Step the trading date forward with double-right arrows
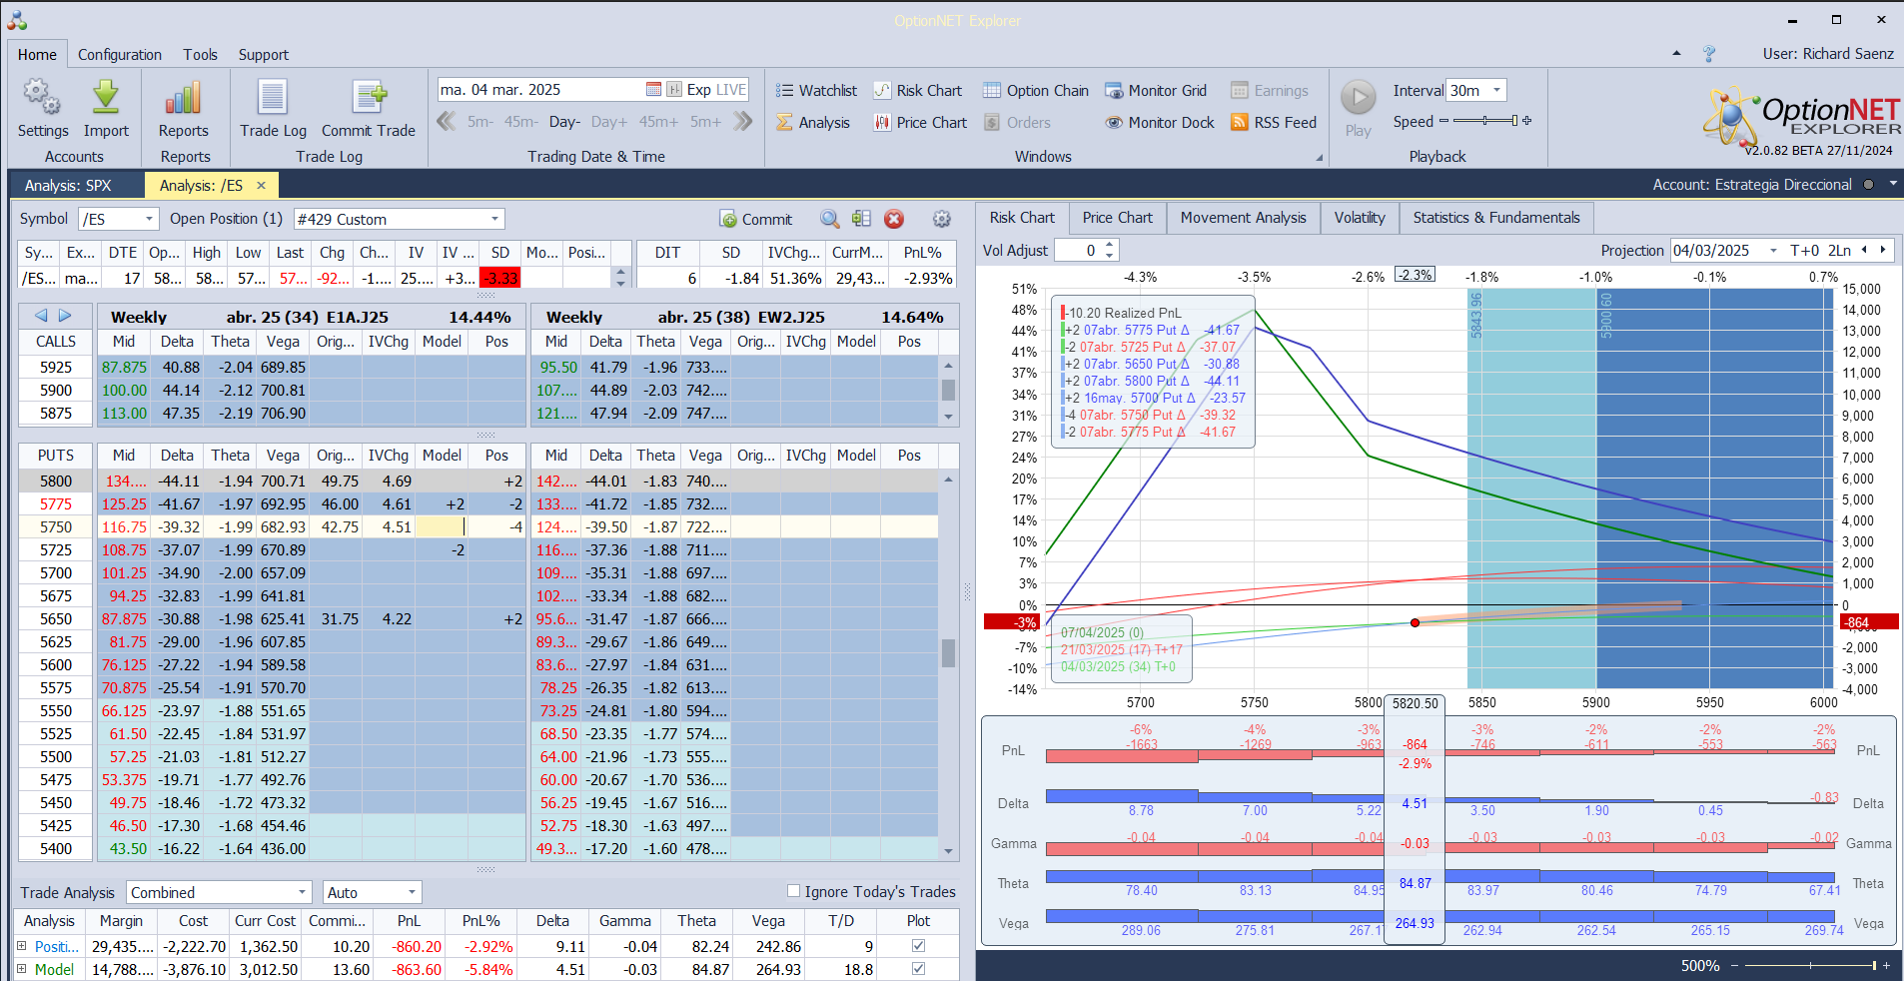The image size is (1904, 981). pyautogui.click(x=742, y=122)
